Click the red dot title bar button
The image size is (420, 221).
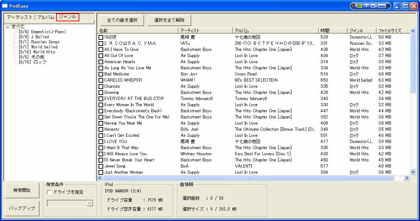[x=353, y=6]
